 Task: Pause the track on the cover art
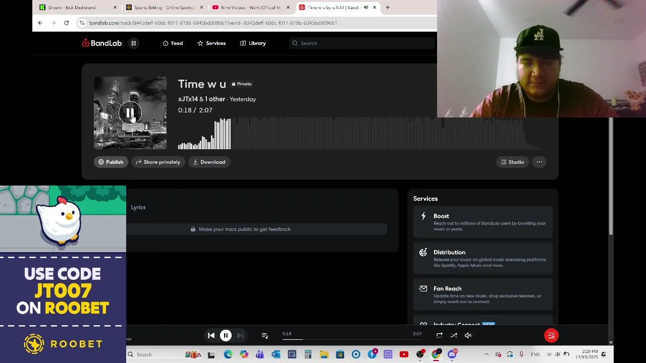[x=130, y=113]
